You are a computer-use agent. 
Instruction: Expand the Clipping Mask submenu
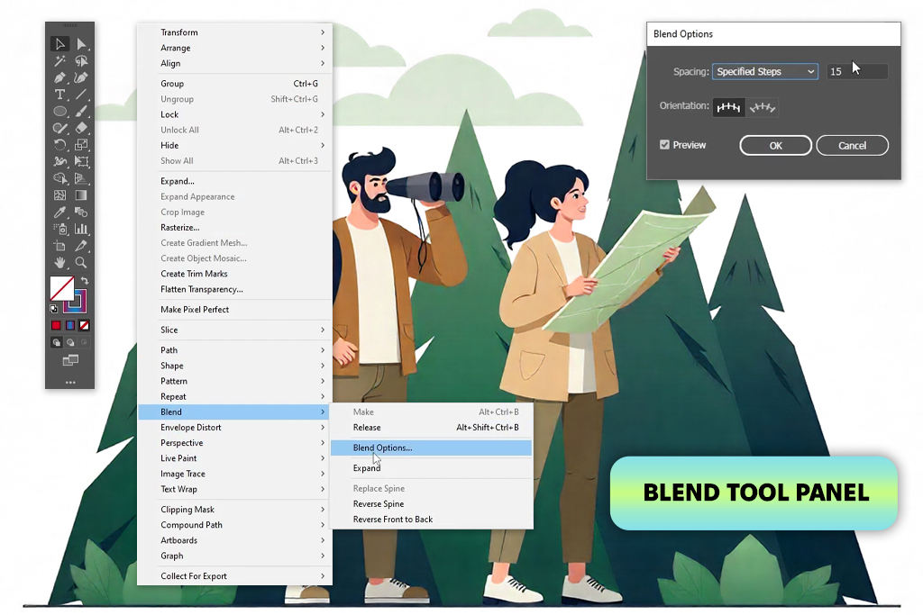tap(235, 509)
